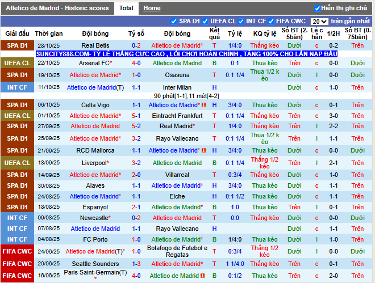The image size is (375, 283).
Task: Click the 1-3 score against Seattle Sounders
Action: click(136, 264)
